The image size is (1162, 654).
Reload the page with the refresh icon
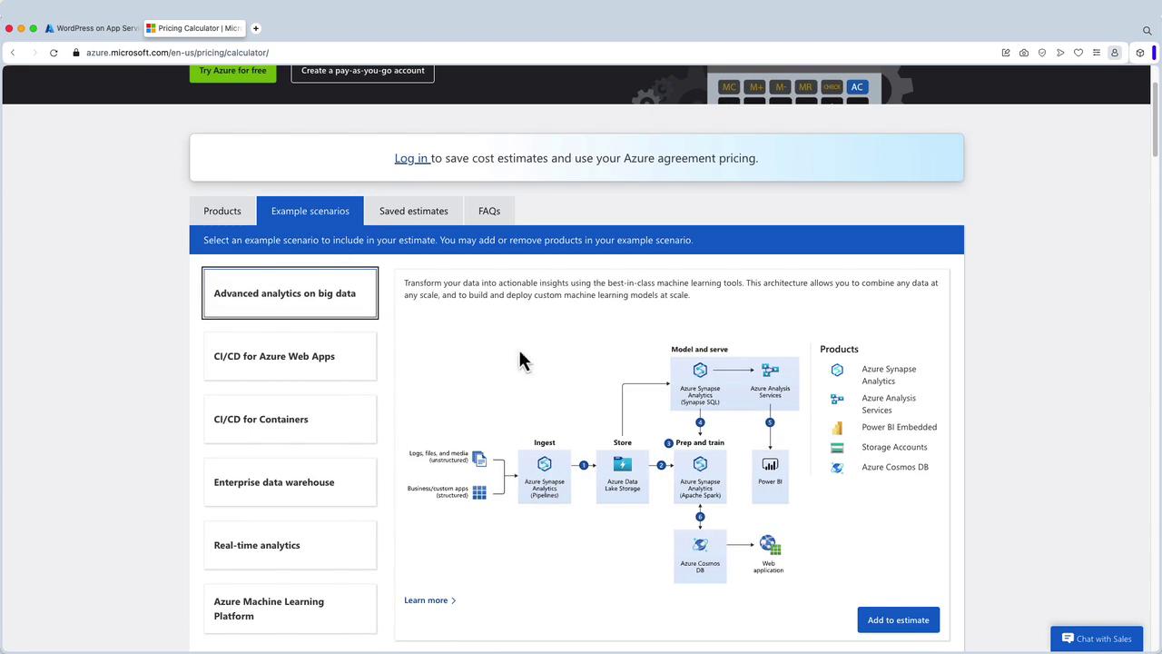[x=54, y=53]
